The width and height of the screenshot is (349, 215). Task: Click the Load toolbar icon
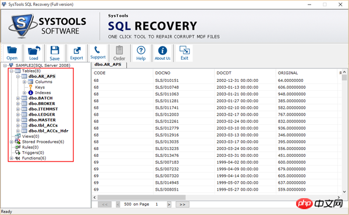pos(34,53)
